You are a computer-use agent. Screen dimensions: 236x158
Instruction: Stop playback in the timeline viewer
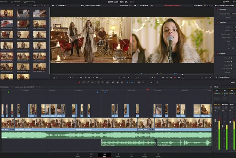[x=171, y=78]
